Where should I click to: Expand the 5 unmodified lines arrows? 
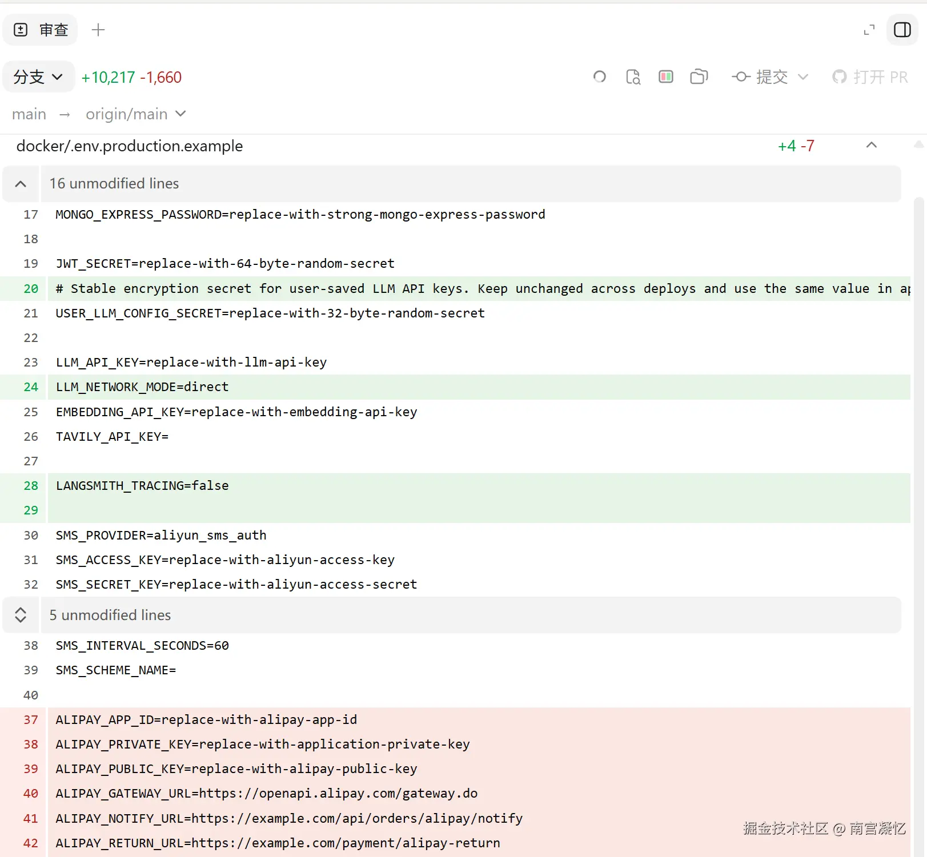click(x=21, y=615)
